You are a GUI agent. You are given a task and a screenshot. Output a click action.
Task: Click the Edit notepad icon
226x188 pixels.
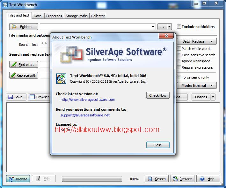(x=38, y=179)
